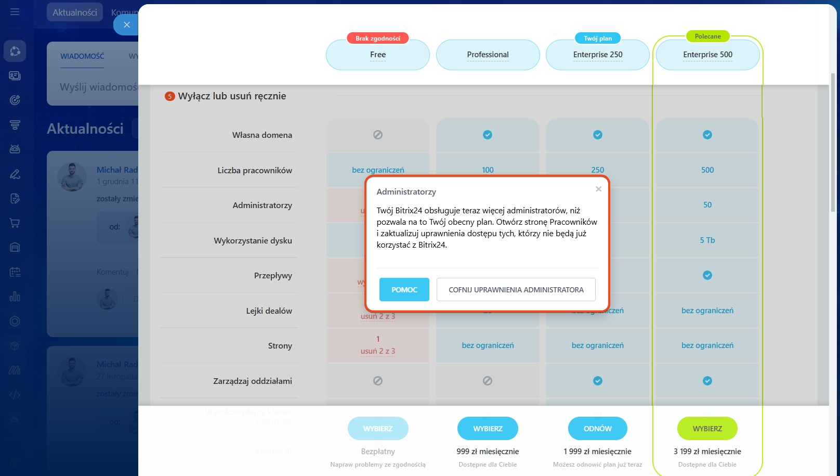Close the Administratorzy popup dialog

tap(598, 189)
